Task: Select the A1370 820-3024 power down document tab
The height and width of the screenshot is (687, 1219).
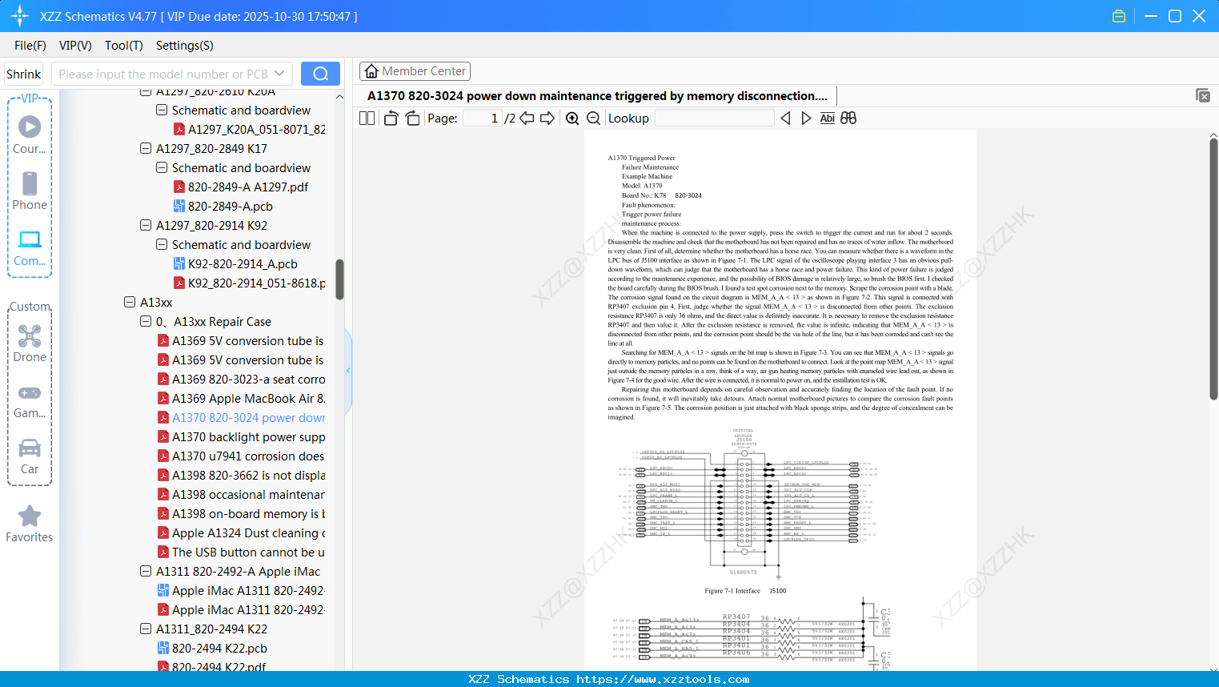Action: tap(597, 96)
